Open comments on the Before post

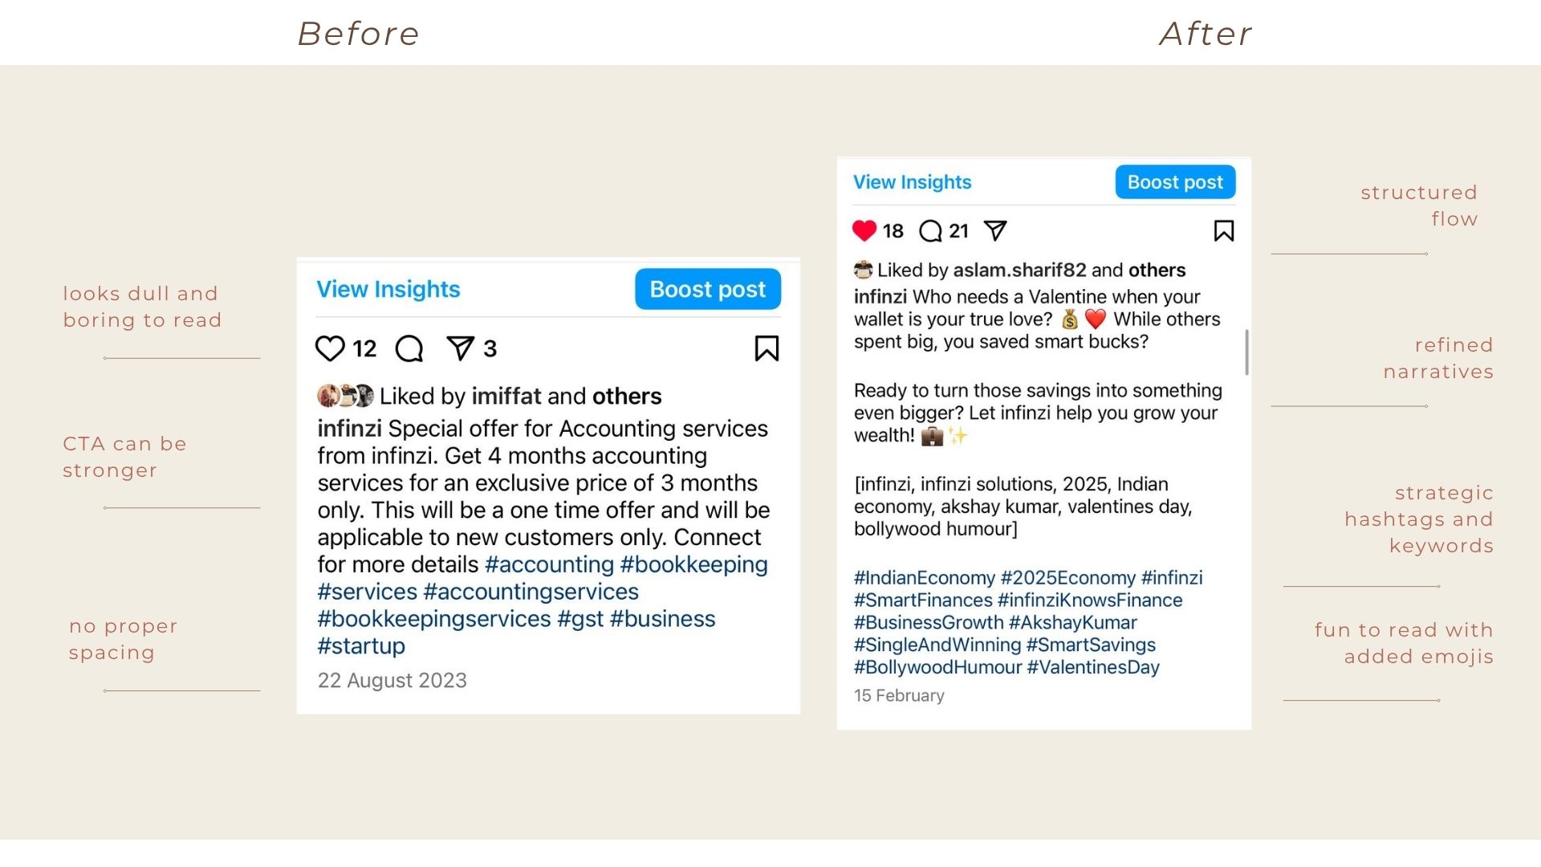click(x=409, y=348)
